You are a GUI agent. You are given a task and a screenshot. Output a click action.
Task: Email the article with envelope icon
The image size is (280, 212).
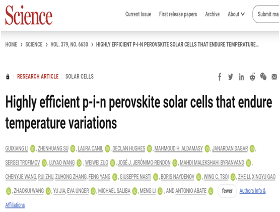[274, 77]
